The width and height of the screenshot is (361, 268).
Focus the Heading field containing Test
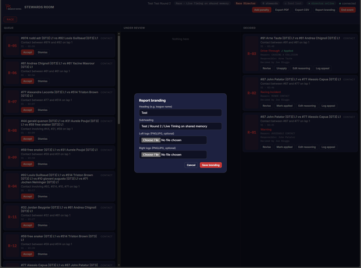pyautogui.click(x=180, y=113)
